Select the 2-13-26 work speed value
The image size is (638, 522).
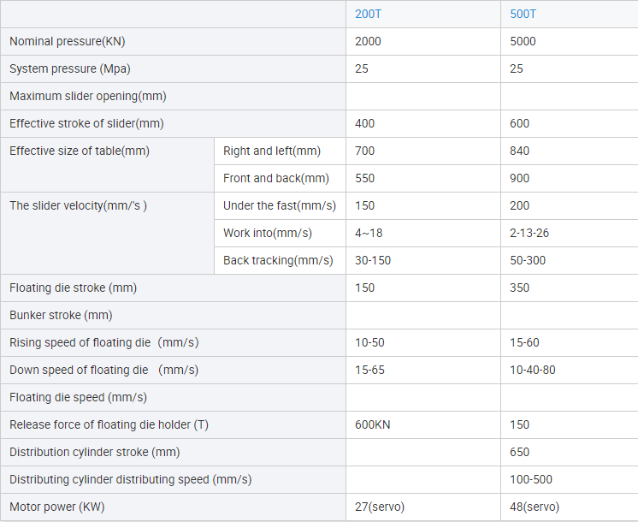(x=530, y=234)
